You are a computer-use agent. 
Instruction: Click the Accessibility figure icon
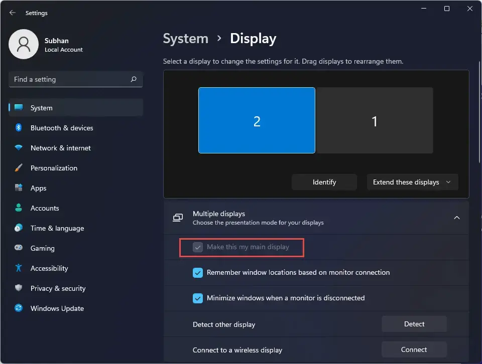coord(19,268)
